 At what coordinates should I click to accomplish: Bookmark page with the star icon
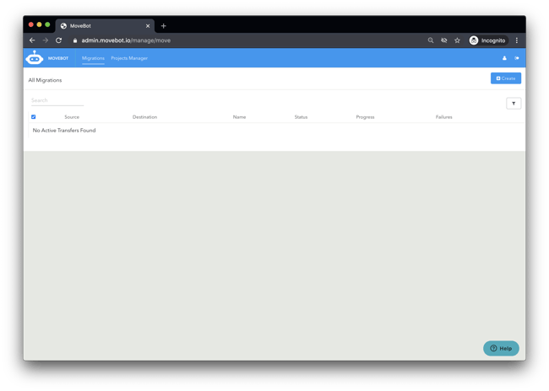point(457,40)
